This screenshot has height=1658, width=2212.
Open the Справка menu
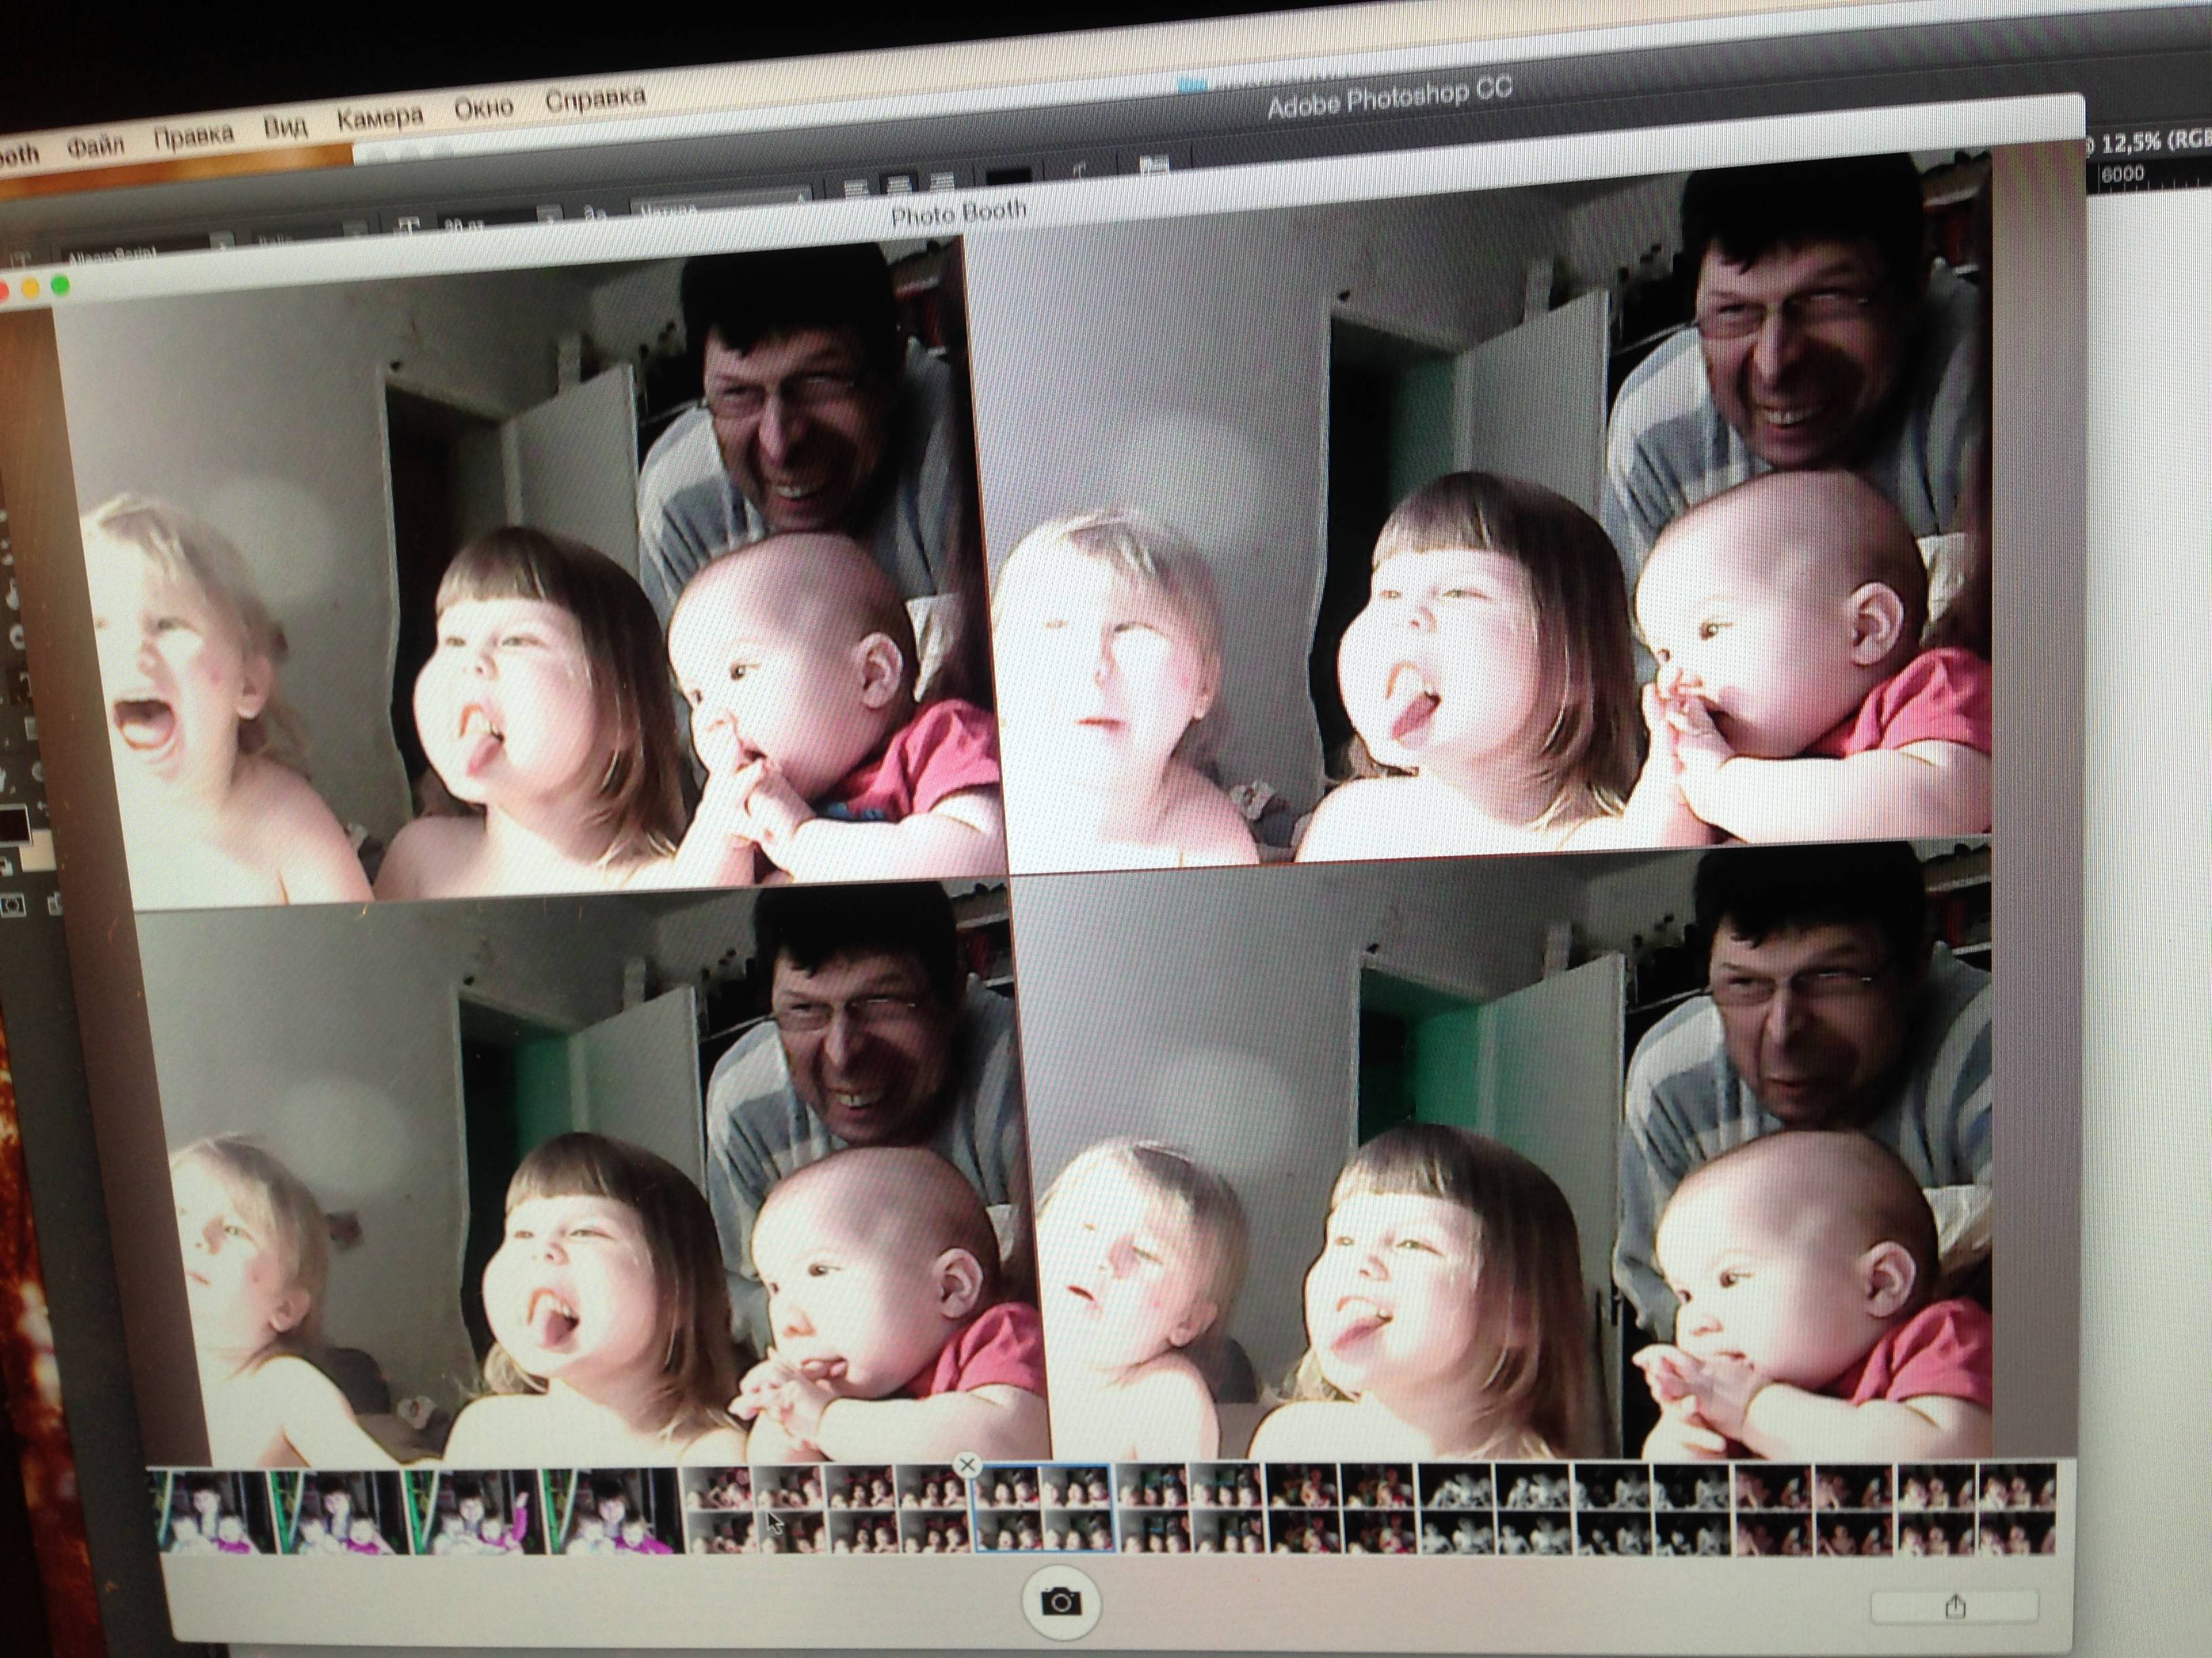[595, 99]
